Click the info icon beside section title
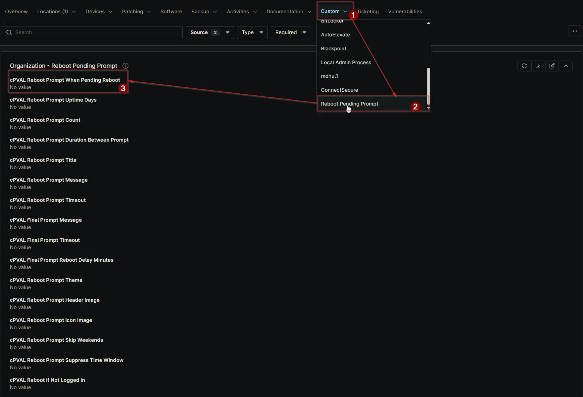The height and width of the screenshot is (397, 583). click(x=125, y=66)
